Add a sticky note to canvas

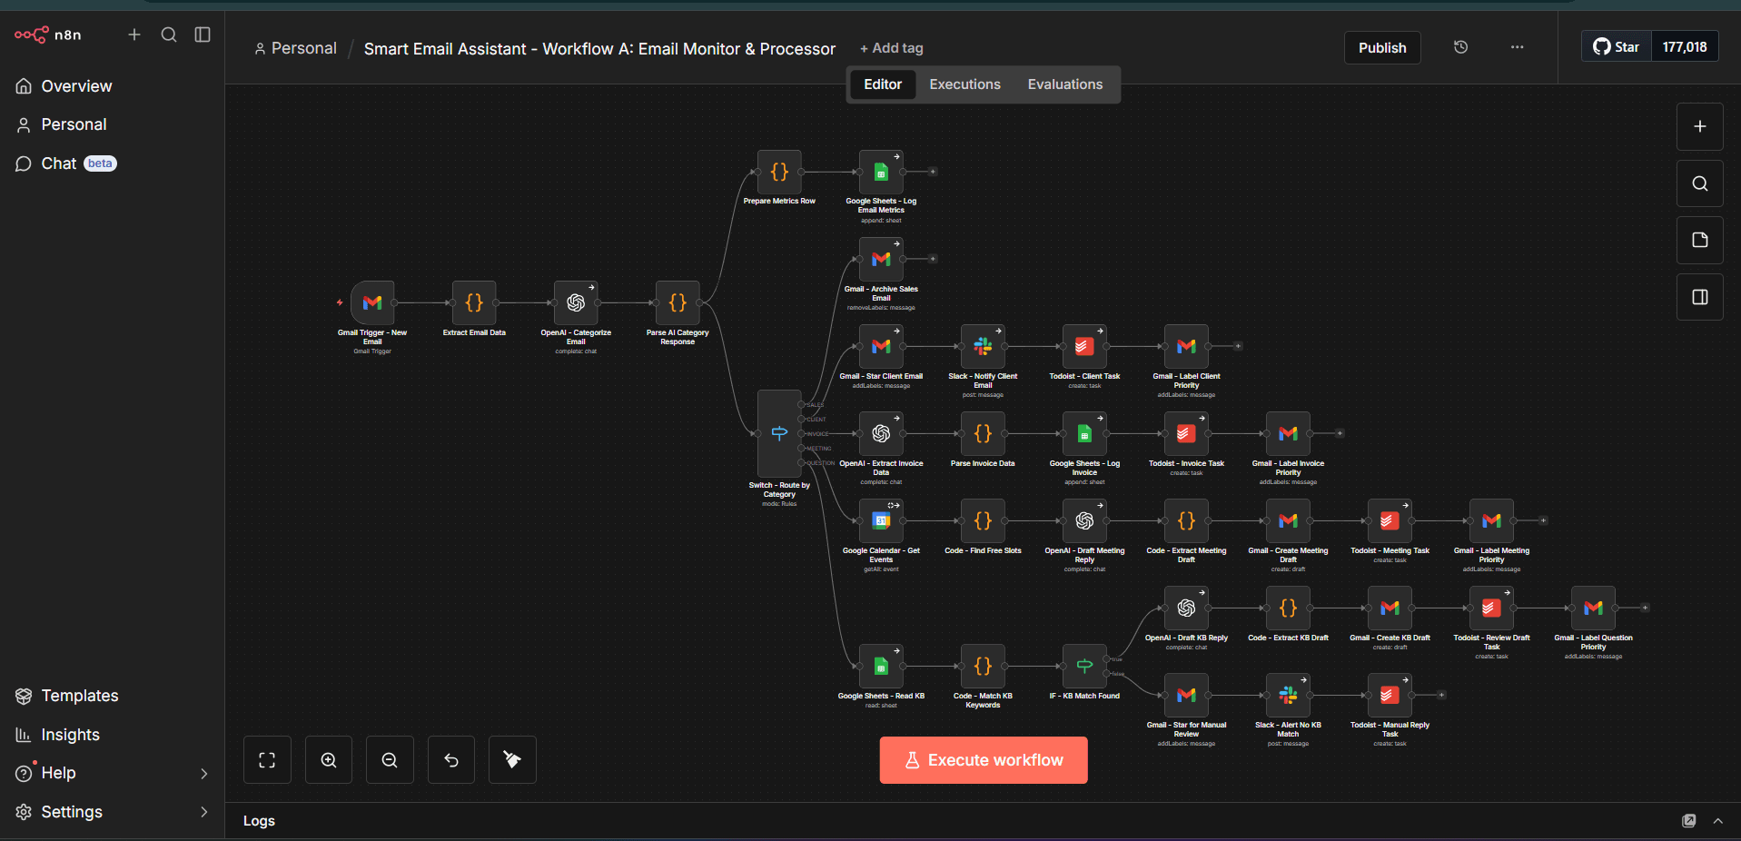(x=1699, y=240)
